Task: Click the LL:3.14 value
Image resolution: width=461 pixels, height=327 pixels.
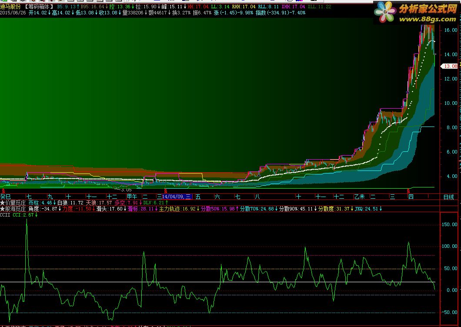Action: (x=221, y=7)
